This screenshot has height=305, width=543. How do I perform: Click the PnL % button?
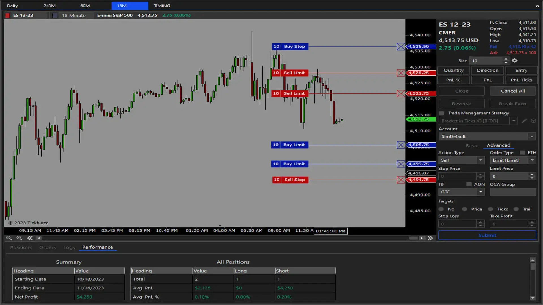(453, 80)
